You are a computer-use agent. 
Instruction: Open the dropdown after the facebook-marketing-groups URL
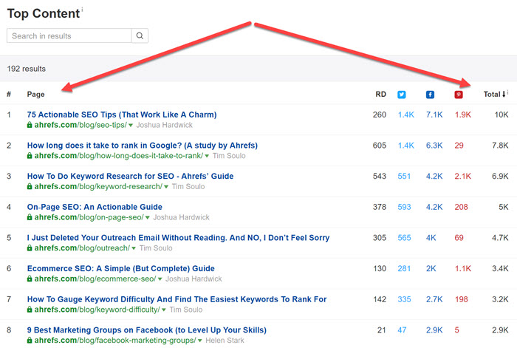[200, 341]
